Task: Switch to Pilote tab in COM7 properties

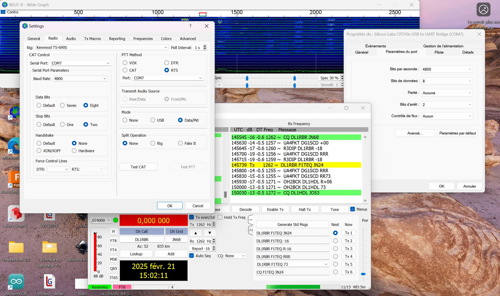Action: click(439, 52)
